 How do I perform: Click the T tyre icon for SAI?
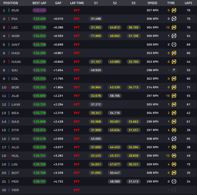click(x=174, y=70)
